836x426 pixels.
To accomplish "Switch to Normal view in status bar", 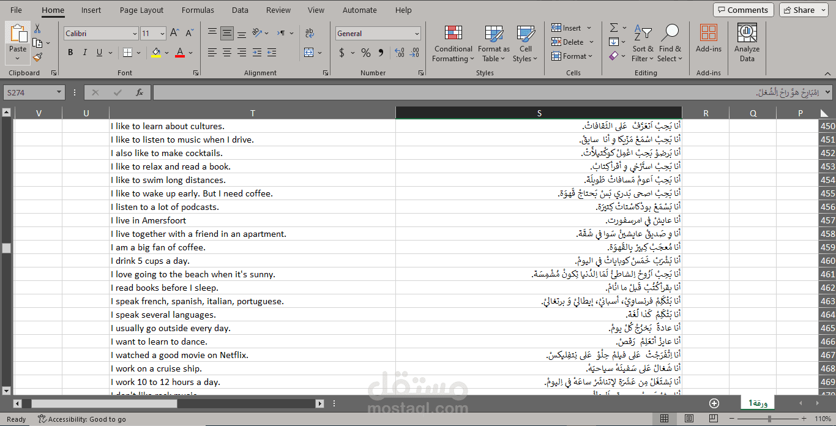I will [664, 419].
